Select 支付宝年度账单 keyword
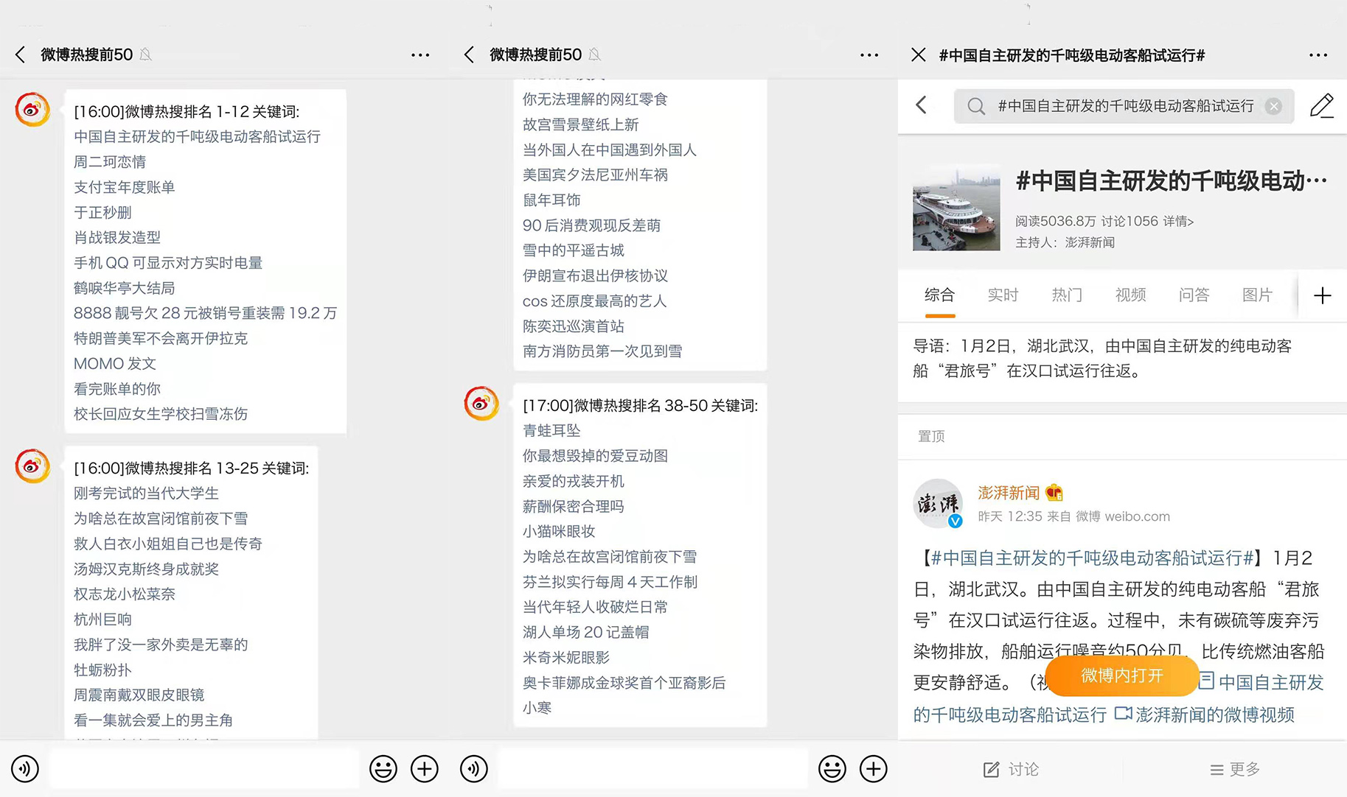1347x797 pixels. click(125, 187)
